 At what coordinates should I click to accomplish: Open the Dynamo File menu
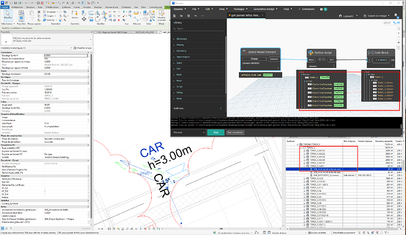(x=195, y=9)
